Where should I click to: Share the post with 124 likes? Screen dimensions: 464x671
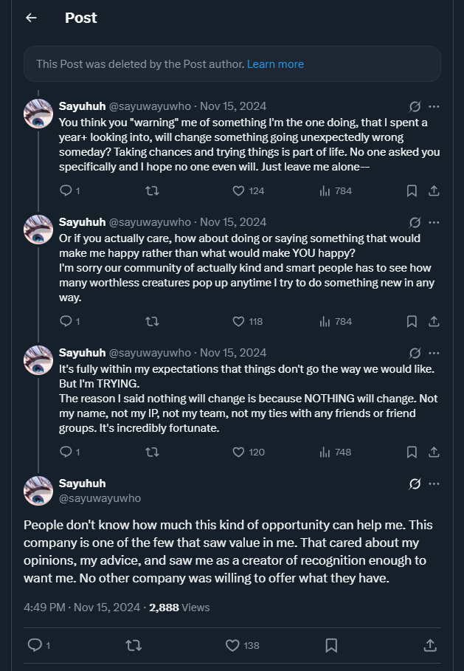[x=434, y=190]
